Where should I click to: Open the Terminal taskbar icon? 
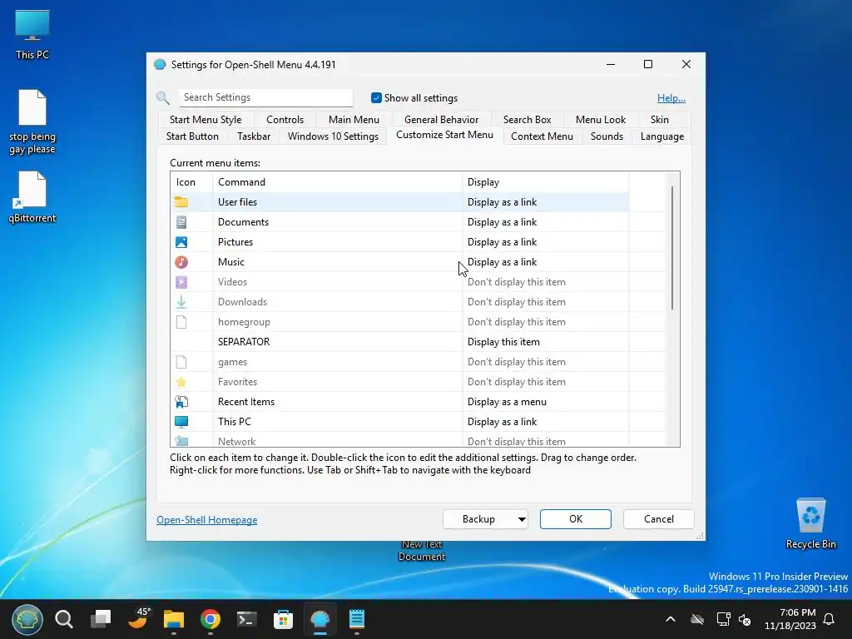tap(246, 619)
